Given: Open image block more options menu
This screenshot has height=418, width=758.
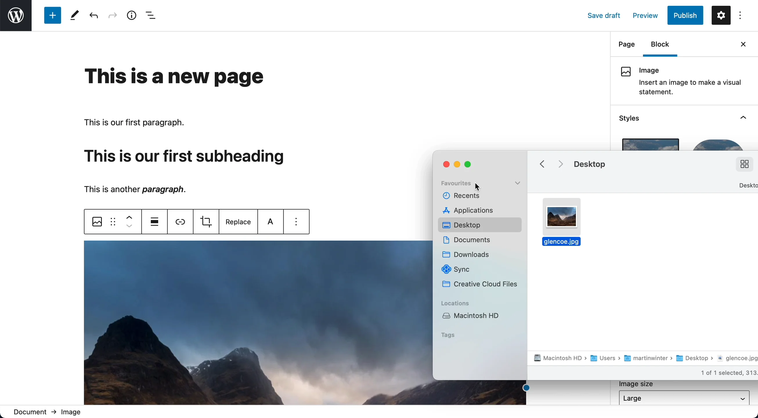Looking at the screenshot, I should (296, 222).
